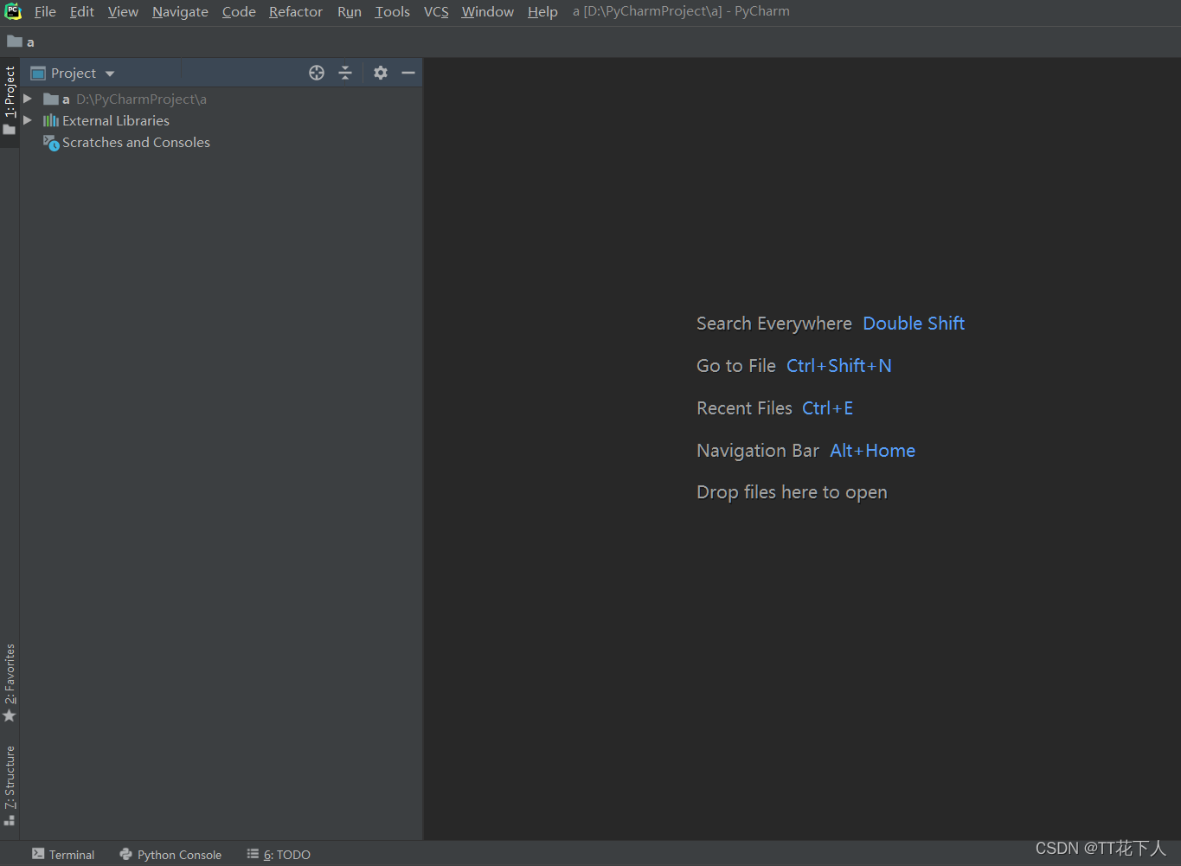1181x866 pixels.
Task: Click the Project view label
Action: pos(74,73)
